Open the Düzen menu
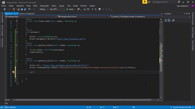Image resolution: width=195 pixels, height=109 pixels. [x=11, y=6]
